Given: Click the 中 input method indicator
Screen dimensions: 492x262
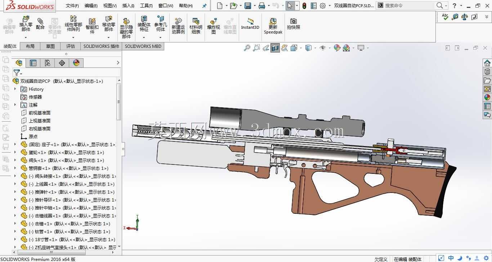Looking at the screenshot, I should click(451, 258).
